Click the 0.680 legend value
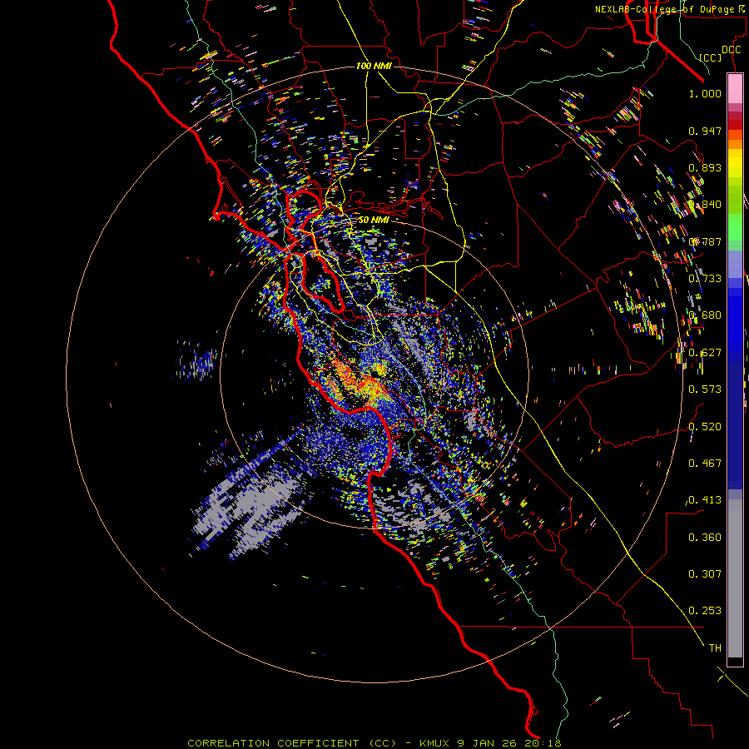 pos(705,315)
